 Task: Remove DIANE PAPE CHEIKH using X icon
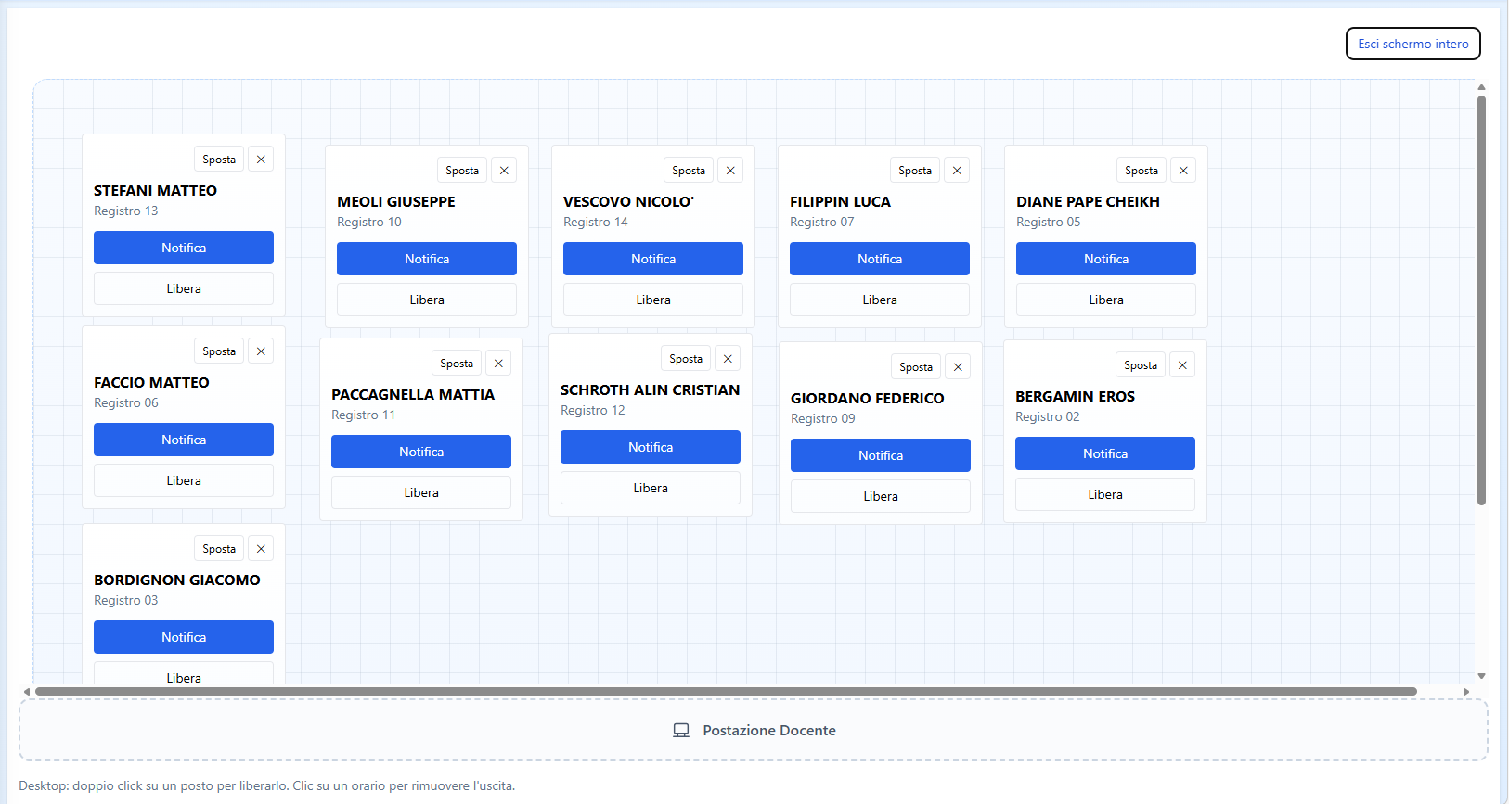click(1183, 171)
